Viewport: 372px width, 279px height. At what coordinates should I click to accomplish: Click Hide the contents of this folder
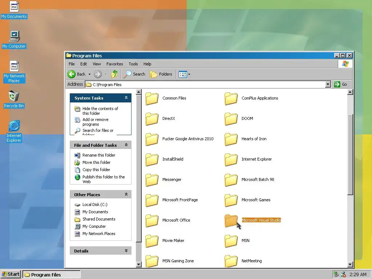100,111
